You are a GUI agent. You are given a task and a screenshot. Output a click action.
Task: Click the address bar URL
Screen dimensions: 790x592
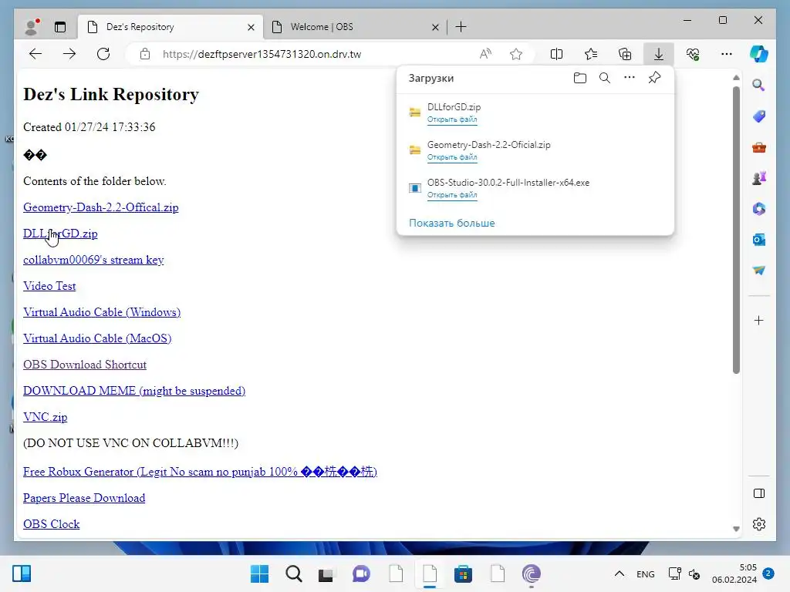[x=262, y=54]
